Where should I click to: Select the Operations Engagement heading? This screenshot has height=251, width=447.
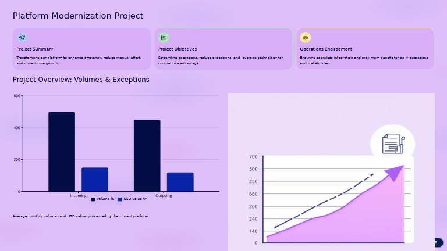pyautogui.click(x=326, y=49)
